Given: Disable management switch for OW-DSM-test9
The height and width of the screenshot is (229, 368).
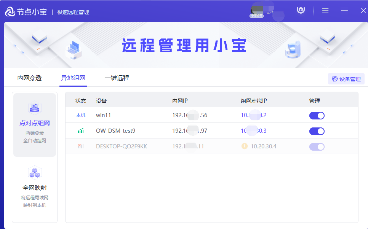Looking at the screenshot, I should pyautogui.click(x=317, y=131).
